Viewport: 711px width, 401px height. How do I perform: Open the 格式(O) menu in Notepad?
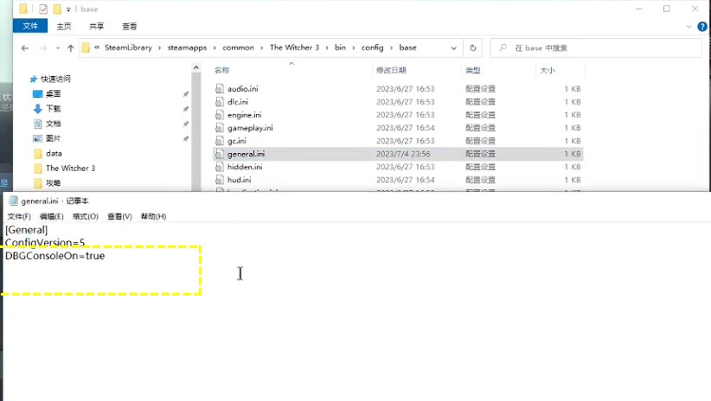(85, 216)
